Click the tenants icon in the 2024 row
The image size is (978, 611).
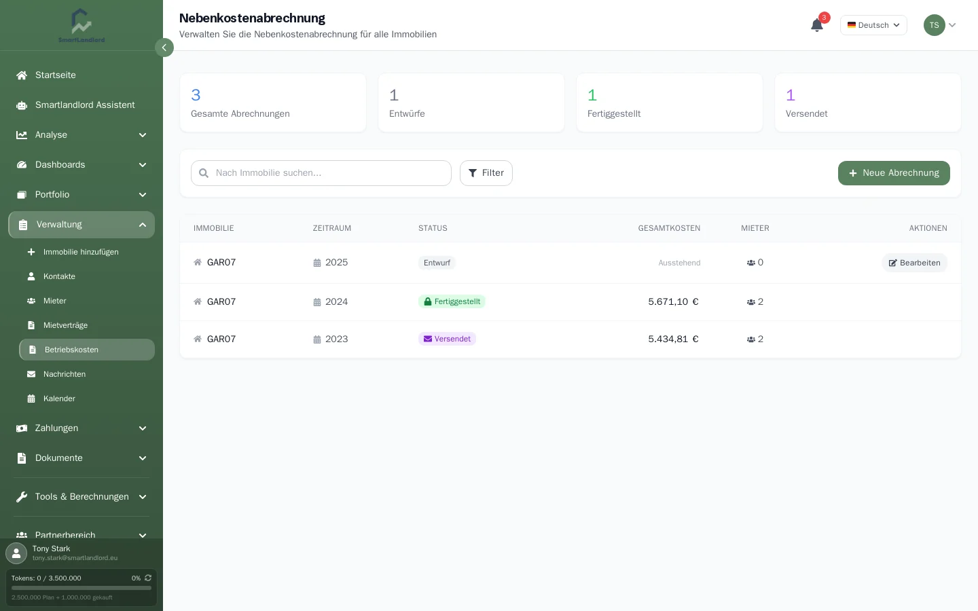click(751, 302)
